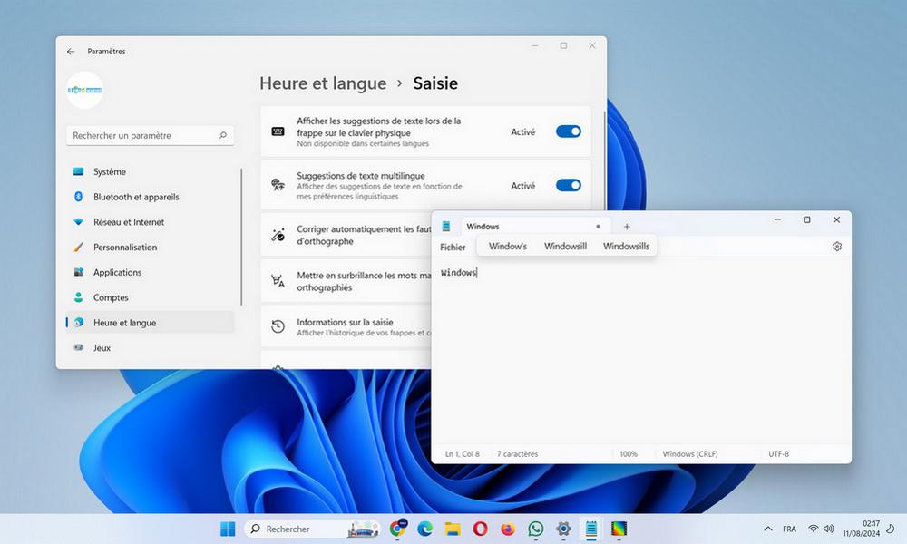Open Système in the settings sidebar
Viewport: 907px width, 544px height.
tap(151, 171)
